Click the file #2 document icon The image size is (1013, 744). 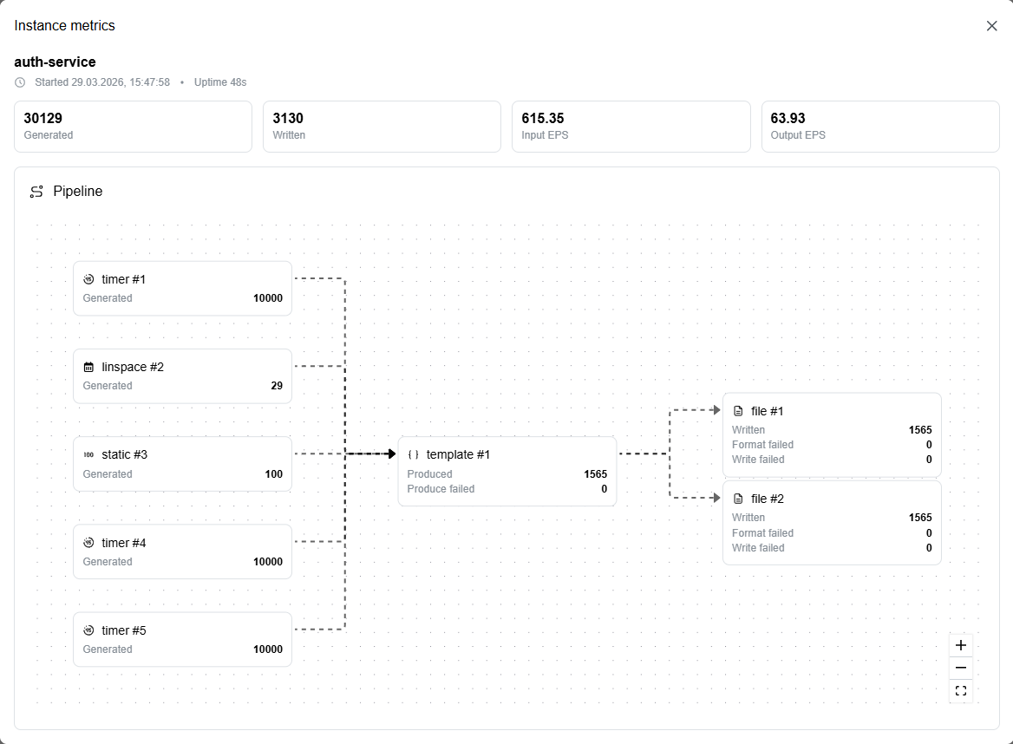pos(738,499)
